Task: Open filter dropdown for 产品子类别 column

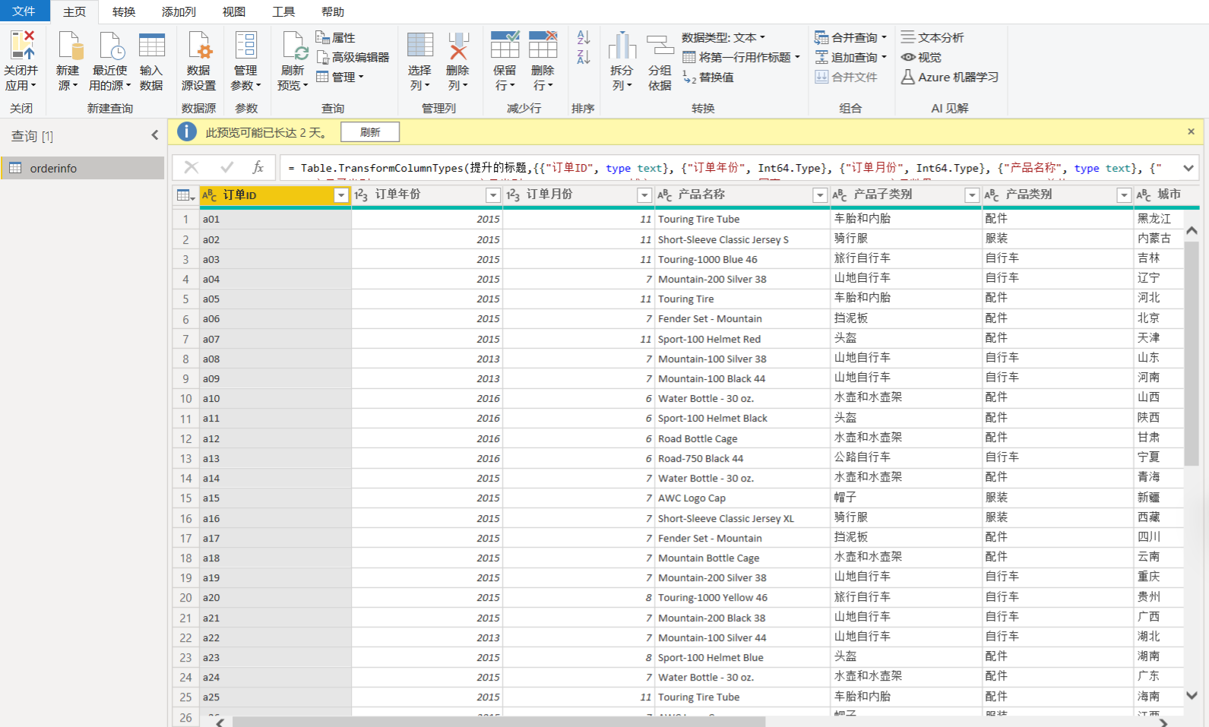Action: click(972, 195)
